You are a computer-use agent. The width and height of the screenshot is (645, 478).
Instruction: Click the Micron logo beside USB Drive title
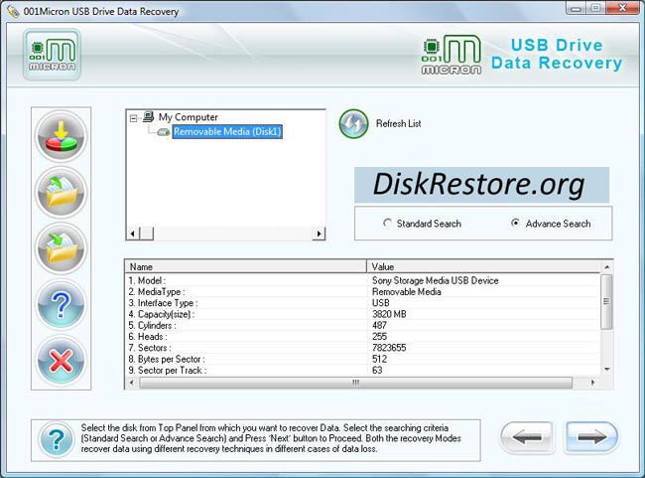(451, 55)
